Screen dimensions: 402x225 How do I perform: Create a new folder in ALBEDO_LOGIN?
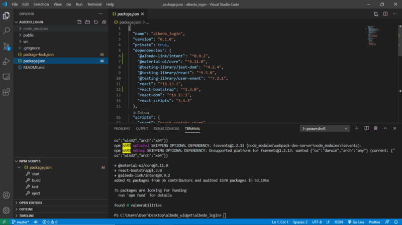point(87,22)
